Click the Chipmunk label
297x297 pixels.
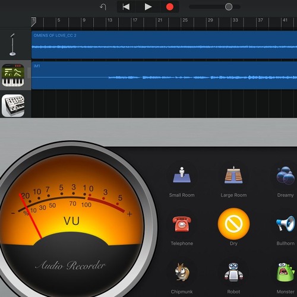coord(182,292)
